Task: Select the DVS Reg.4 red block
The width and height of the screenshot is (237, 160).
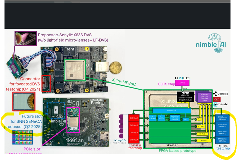Action: [x=134, y=139]
